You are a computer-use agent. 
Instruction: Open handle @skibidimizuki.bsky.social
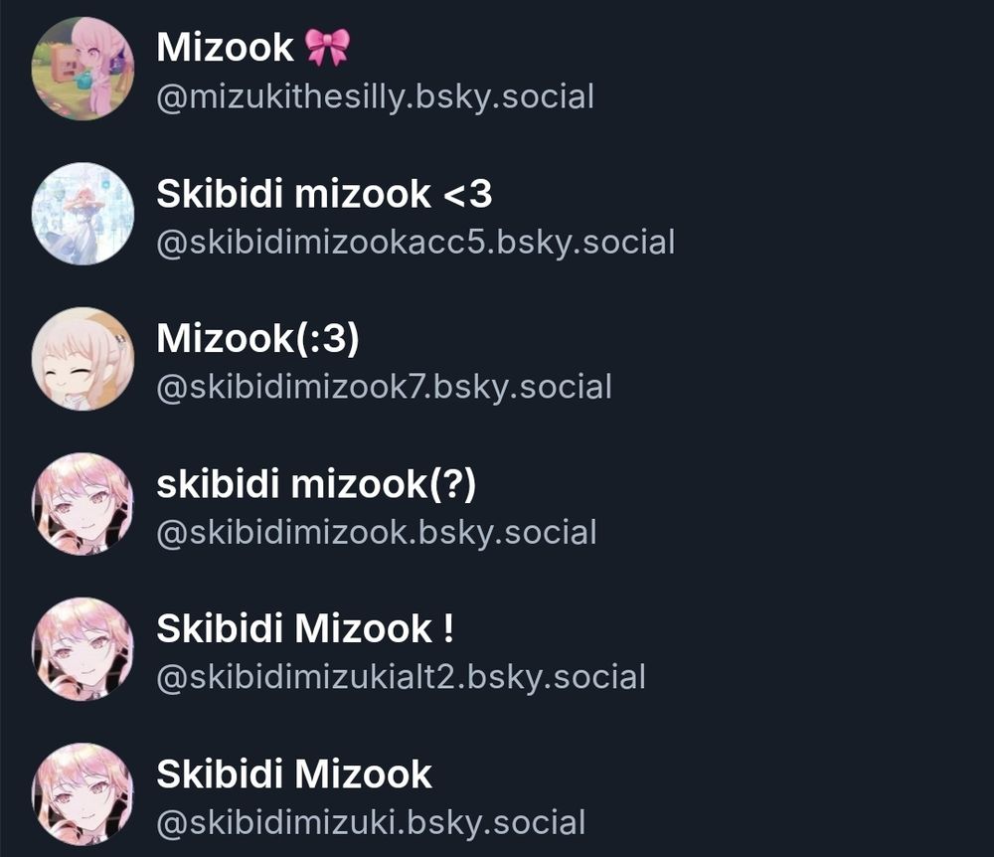click(x=371, y=823)
